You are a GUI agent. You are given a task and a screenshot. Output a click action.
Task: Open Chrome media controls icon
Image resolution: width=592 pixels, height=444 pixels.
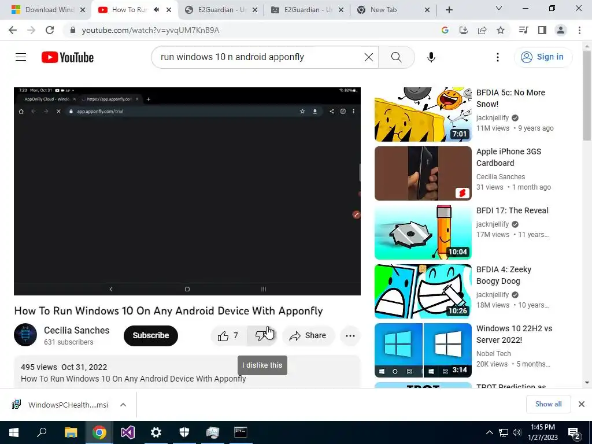coord(523,30)
